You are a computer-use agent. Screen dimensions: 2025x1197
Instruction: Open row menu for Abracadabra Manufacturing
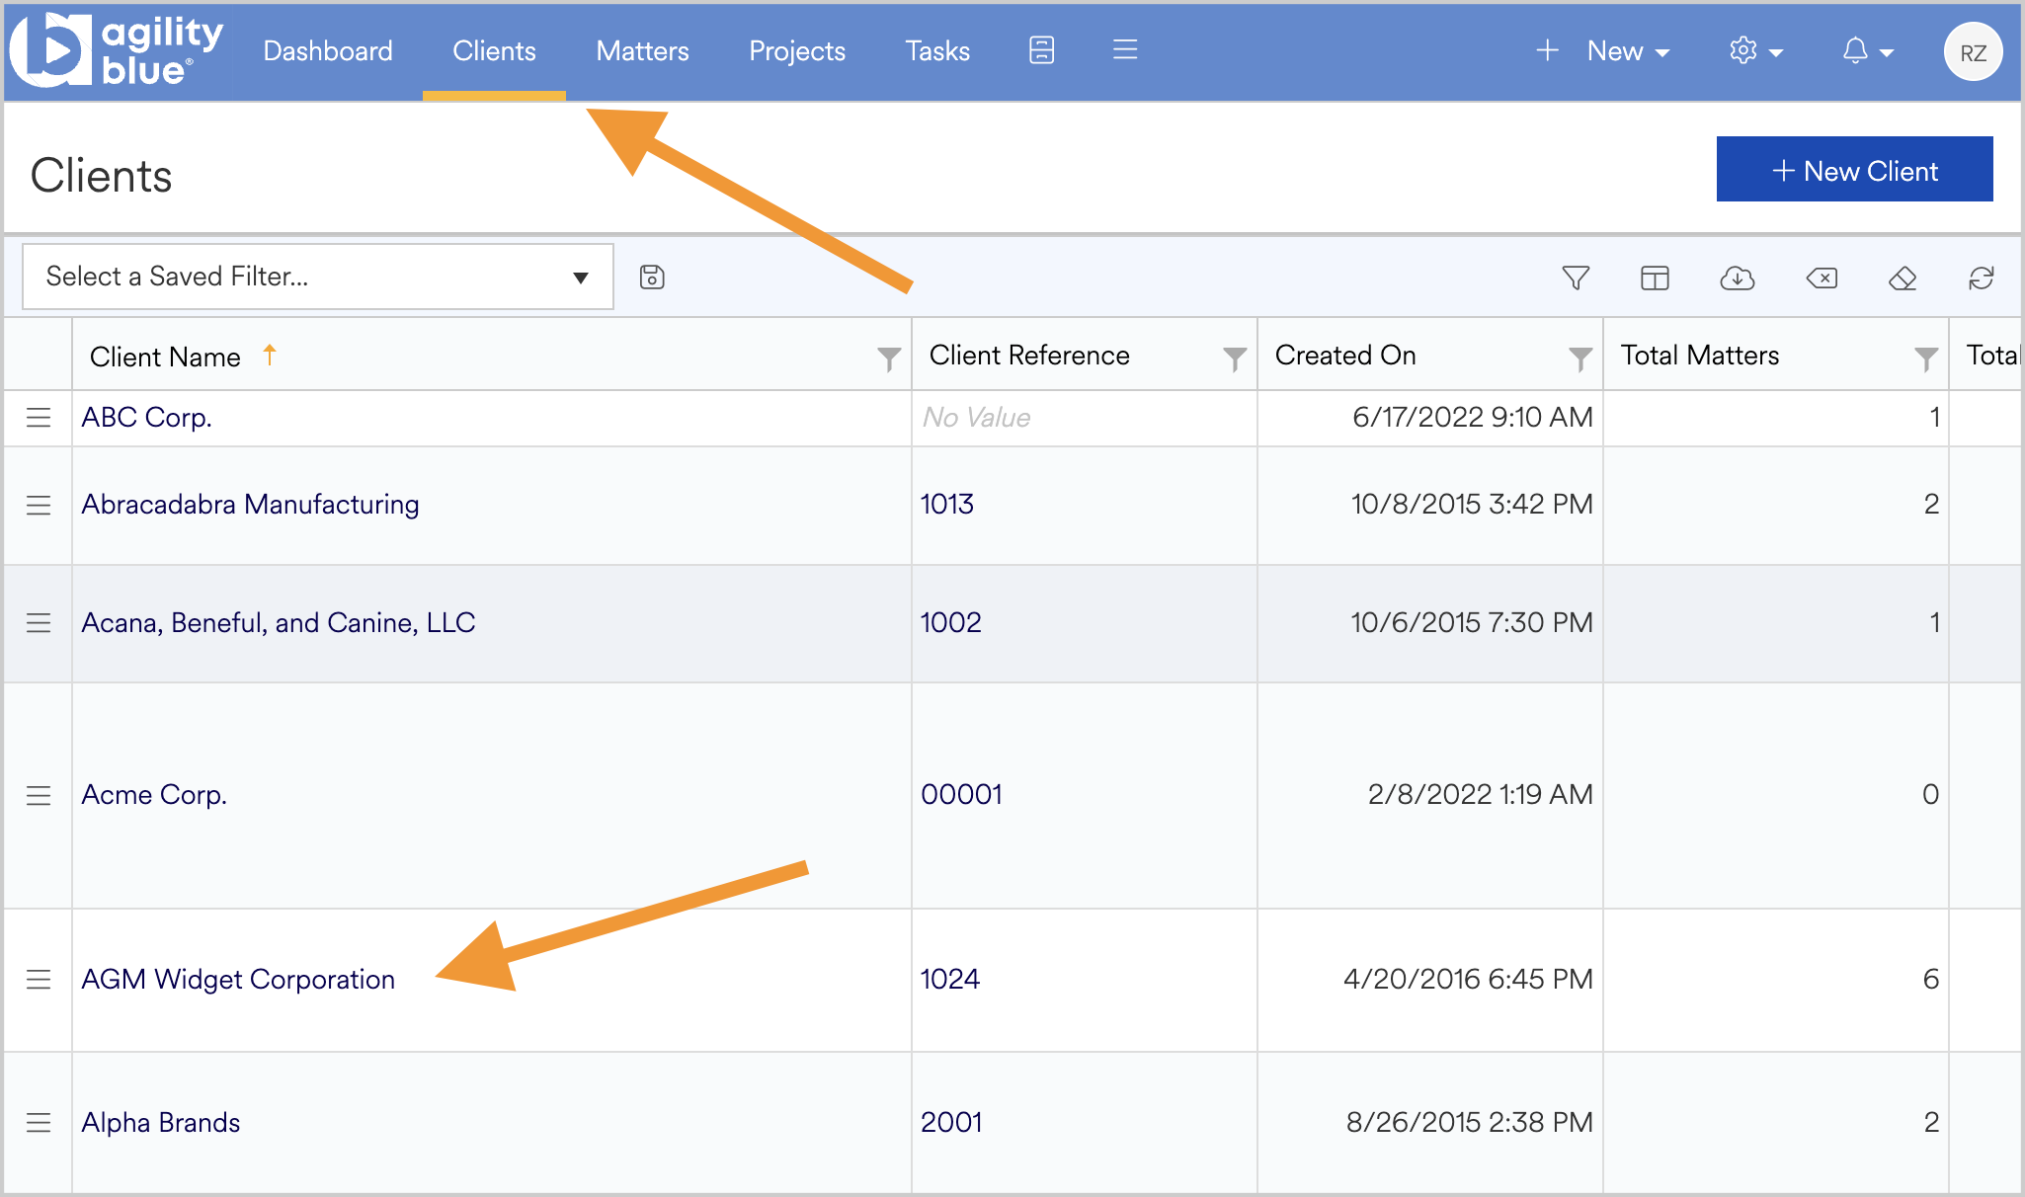39,505
